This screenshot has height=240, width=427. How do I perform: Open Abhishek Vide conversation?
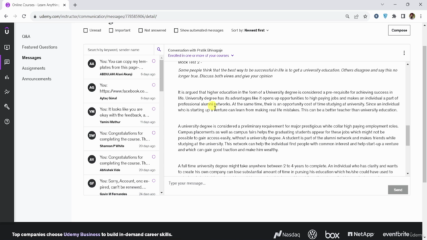[121, 163]
